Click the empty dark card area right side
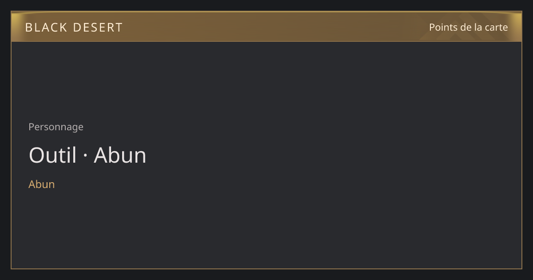 click(355, 156)
